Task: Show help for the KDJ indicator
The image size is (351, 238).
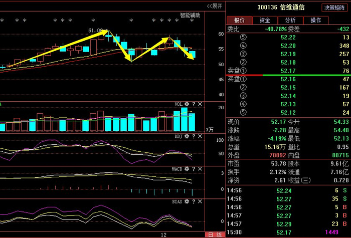Action: 193,136
